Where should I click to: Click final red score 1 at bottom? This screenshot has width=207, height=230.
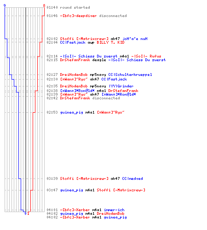28,213
